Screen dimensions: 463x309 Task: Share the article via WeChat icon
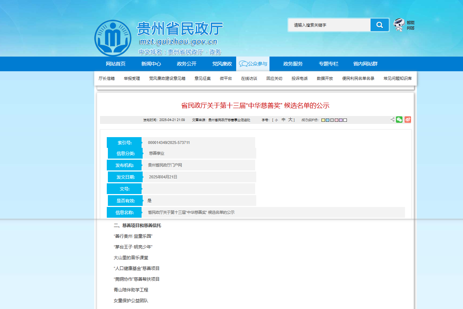pyautogui.click(x=399, y=120)
